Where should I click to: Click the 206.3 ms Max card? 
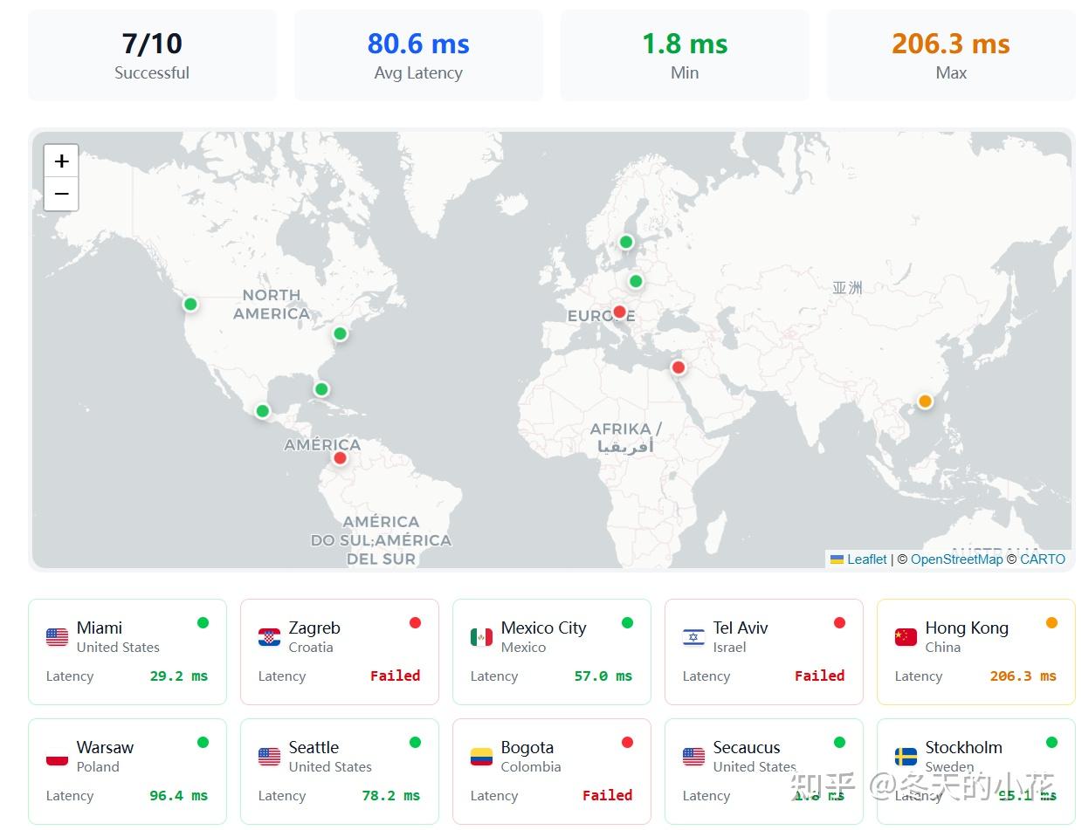pos(951,55)
